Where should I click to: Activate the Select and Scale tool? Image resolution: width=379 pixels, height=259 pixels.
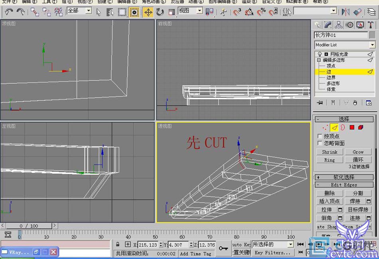tap(172, 12)
